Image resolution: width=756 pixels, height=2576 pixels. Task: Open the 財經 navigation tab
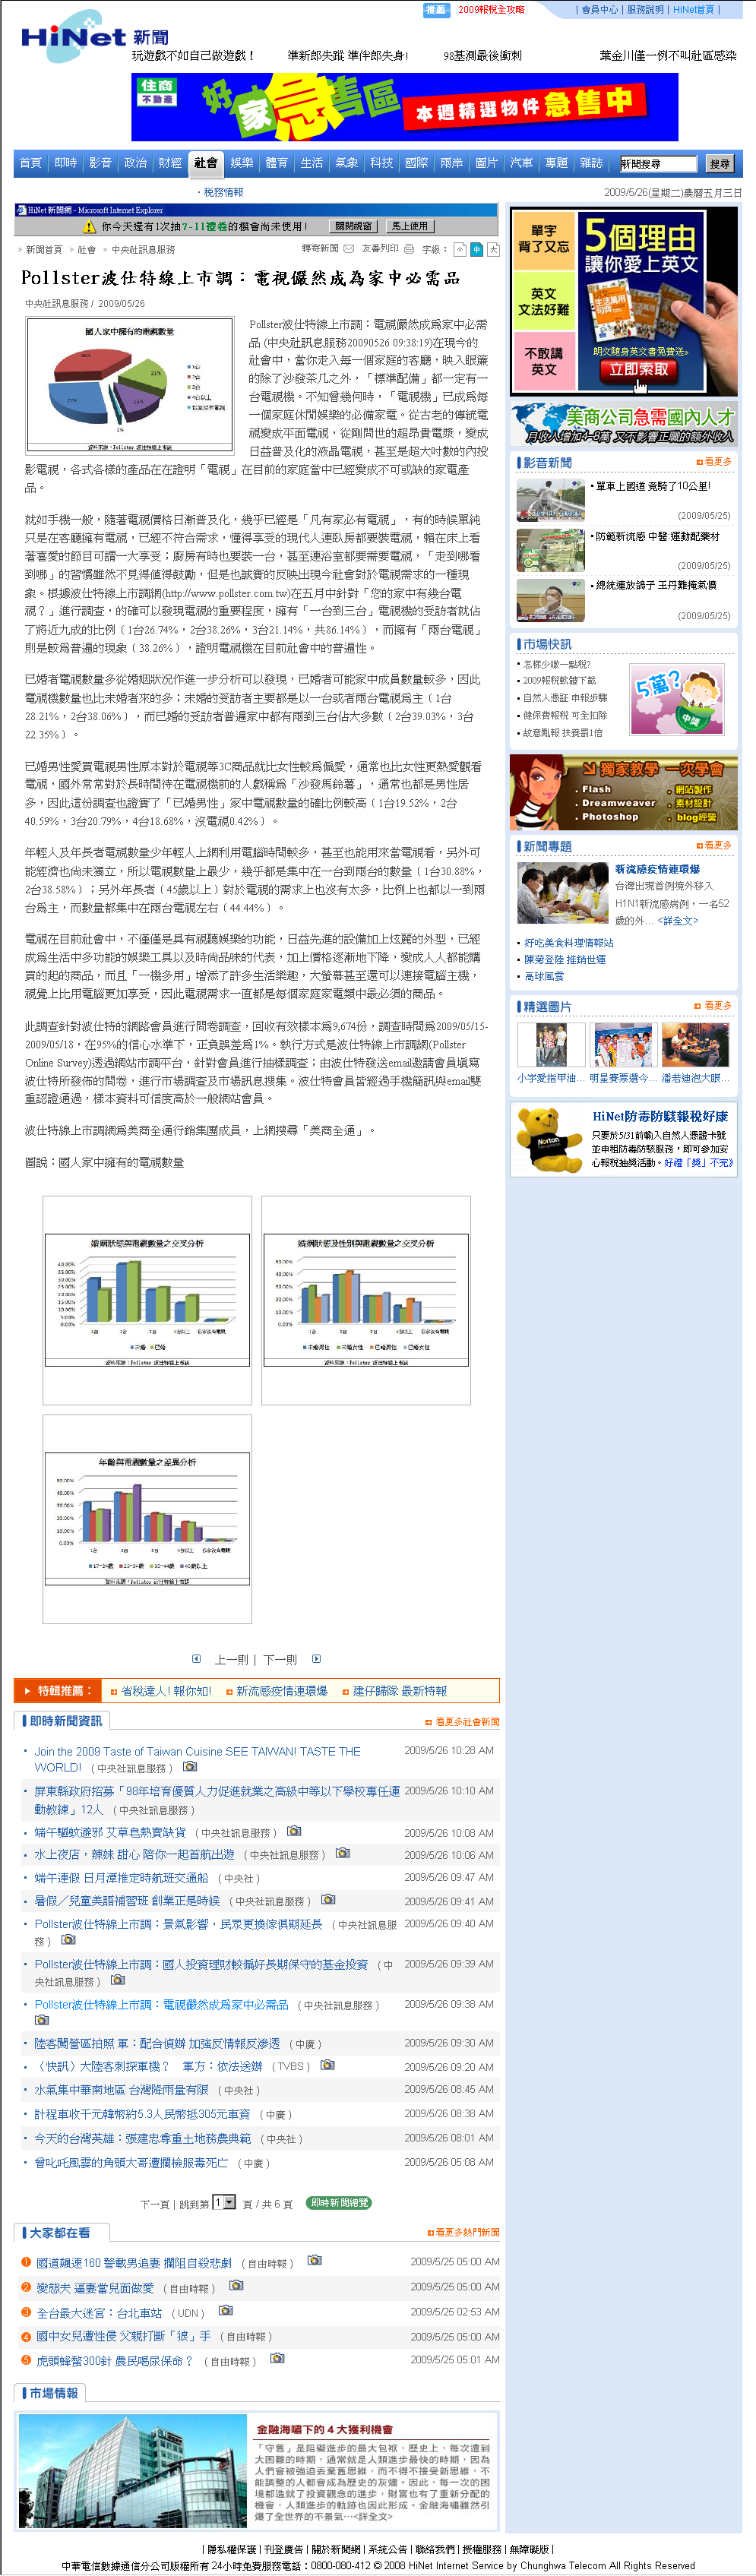(170, 163)
